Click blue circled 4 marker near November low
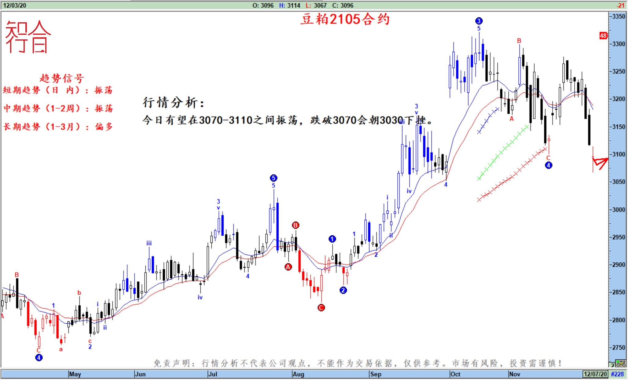The height and width of the screenshot is (380, 628). pyautogui.click(x=549, y=165)
